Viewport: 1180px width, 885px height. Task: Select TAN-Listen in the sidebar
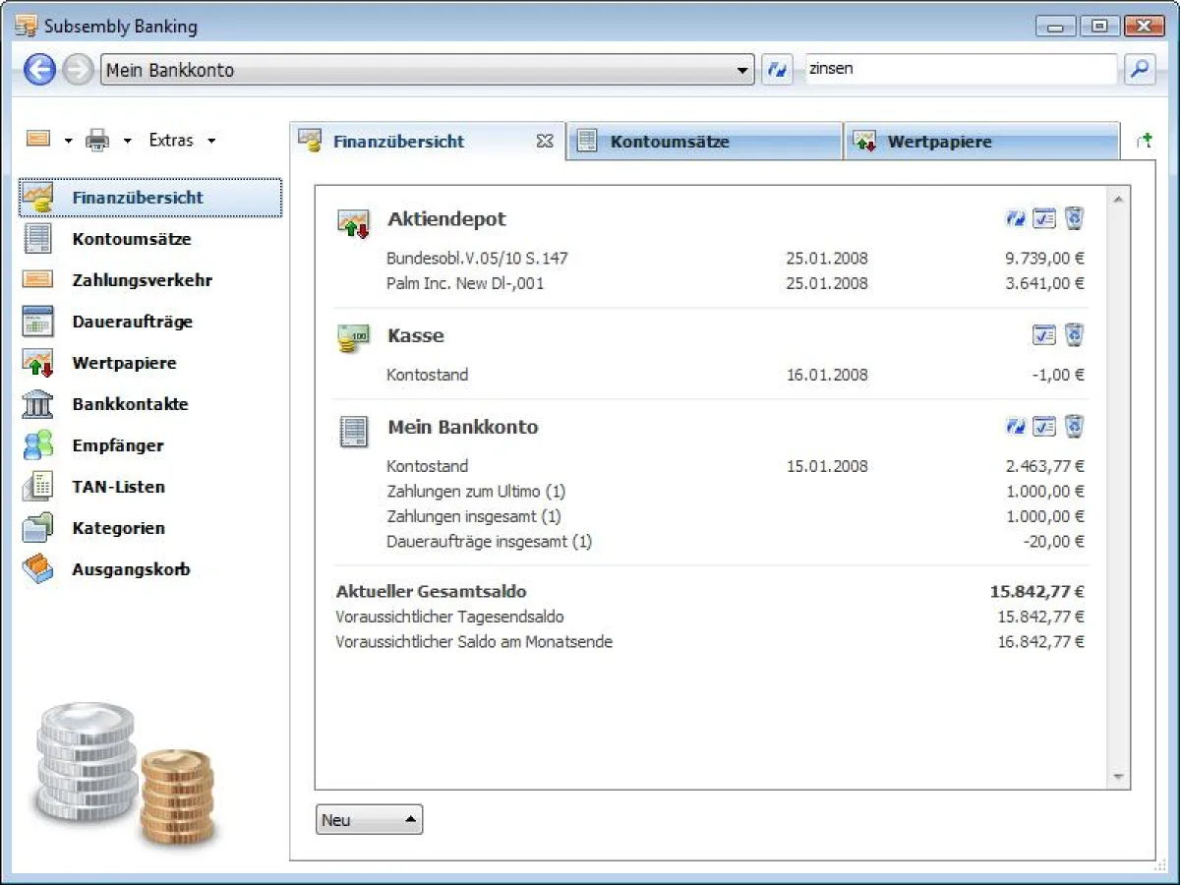(118, 487)
